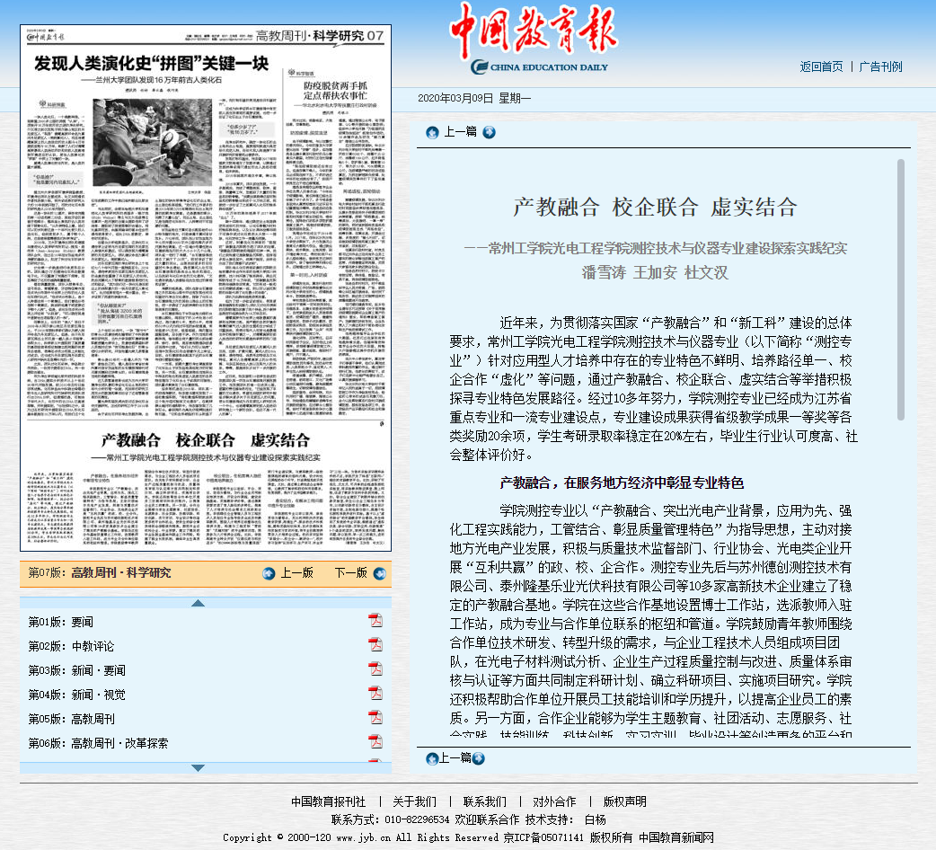The height and width of the screenshot is (850, 936).
Task: Click the 上一版 left arrow icon
Action: click(x=269, y=573)
